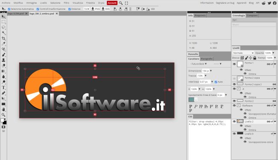The height and width of the screenshot is (160, 278).
Task: Click the red Account button
Action: pyautogui.click(x=112, y=3)
